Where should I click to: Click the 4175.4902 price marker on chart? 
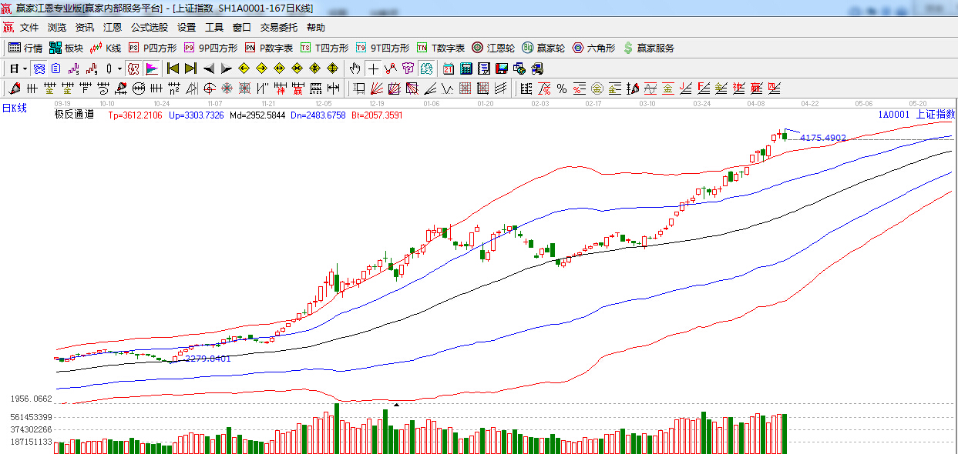pos(822,139)
